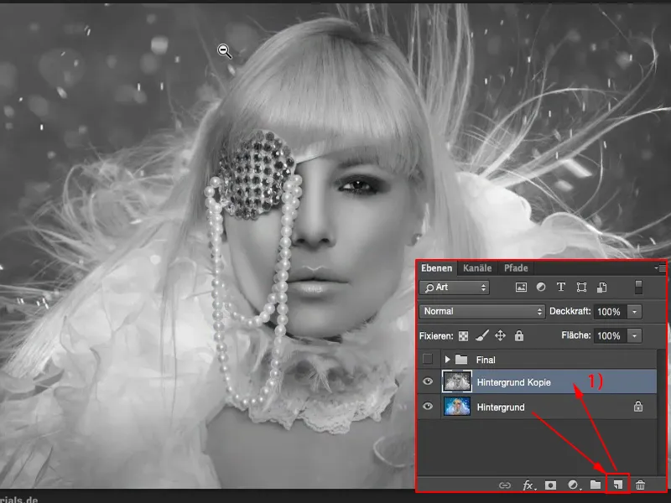Select the Hintergrund Kopie layer name
The height and width of the screenshot is (503, 671).
pos(514,382)
